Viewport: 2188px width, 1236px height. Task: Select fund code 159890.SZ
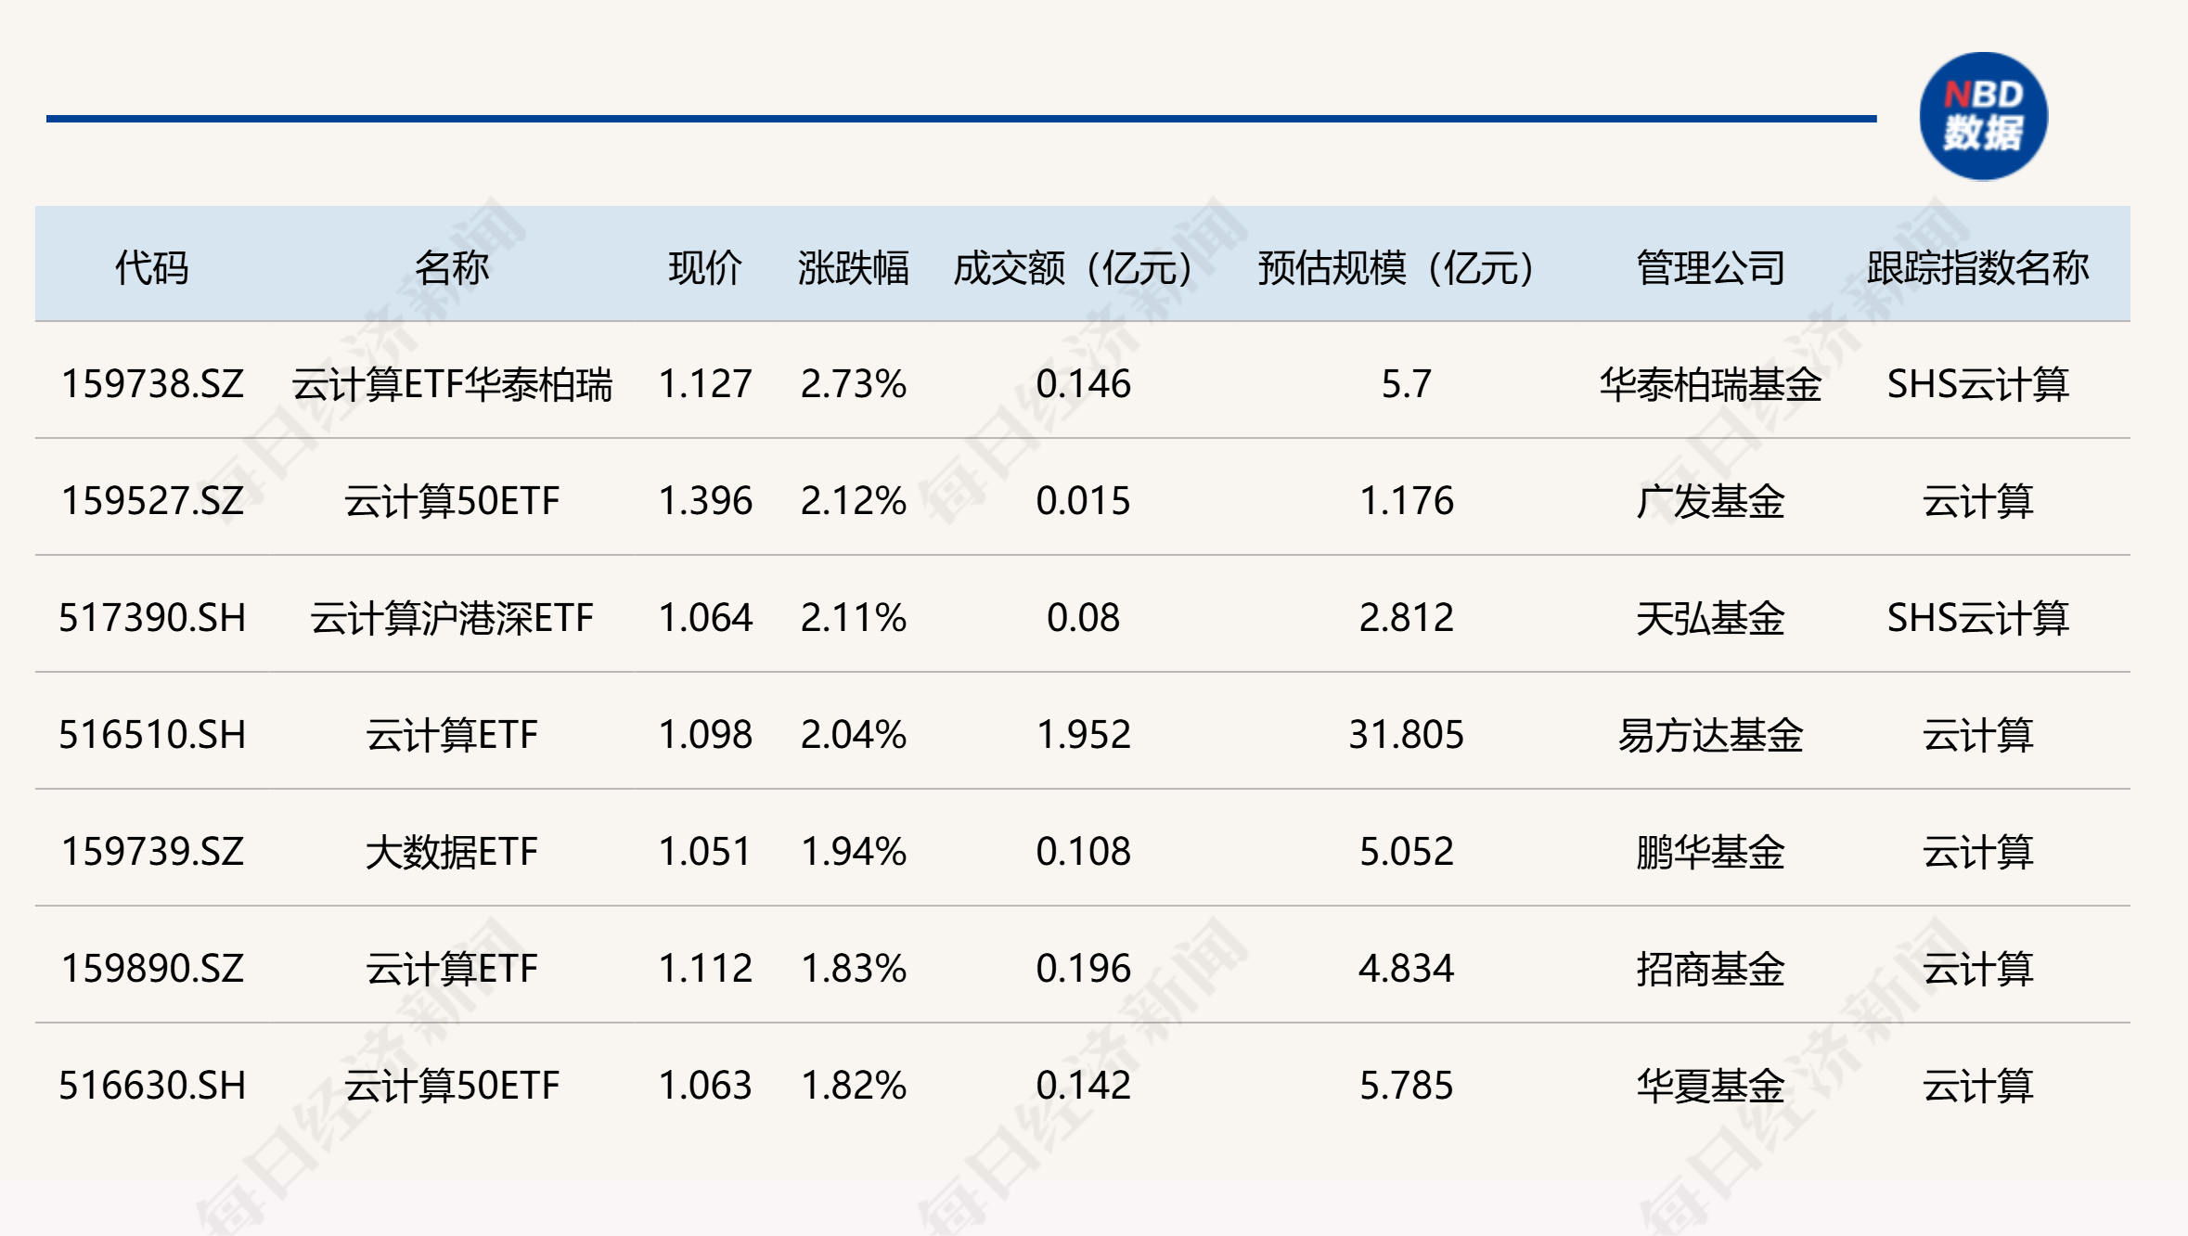tap(152, 969)
